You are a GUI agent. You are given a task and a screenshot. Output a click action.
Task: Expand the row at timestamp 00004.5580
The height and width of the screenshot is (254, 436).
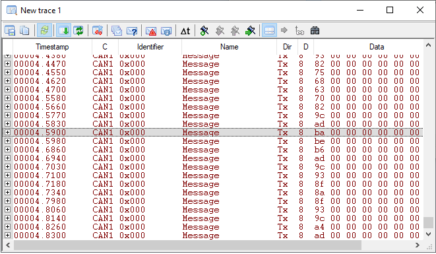click(x=7, y=98)
